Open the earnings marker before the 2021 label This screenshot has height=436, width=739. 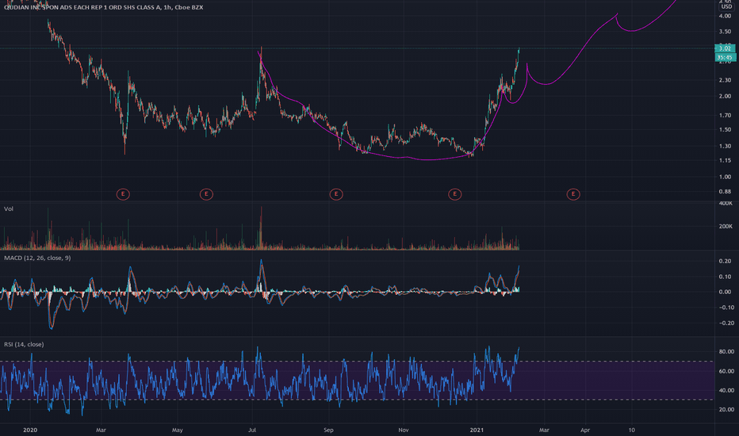coord(455,193)
